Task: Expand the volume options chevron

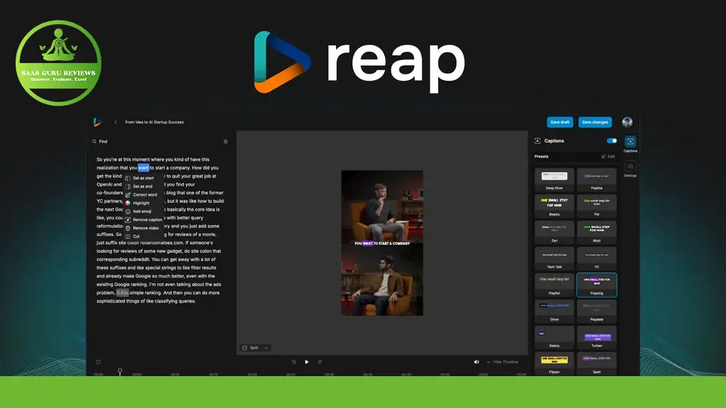Action: tap(488, 362)
